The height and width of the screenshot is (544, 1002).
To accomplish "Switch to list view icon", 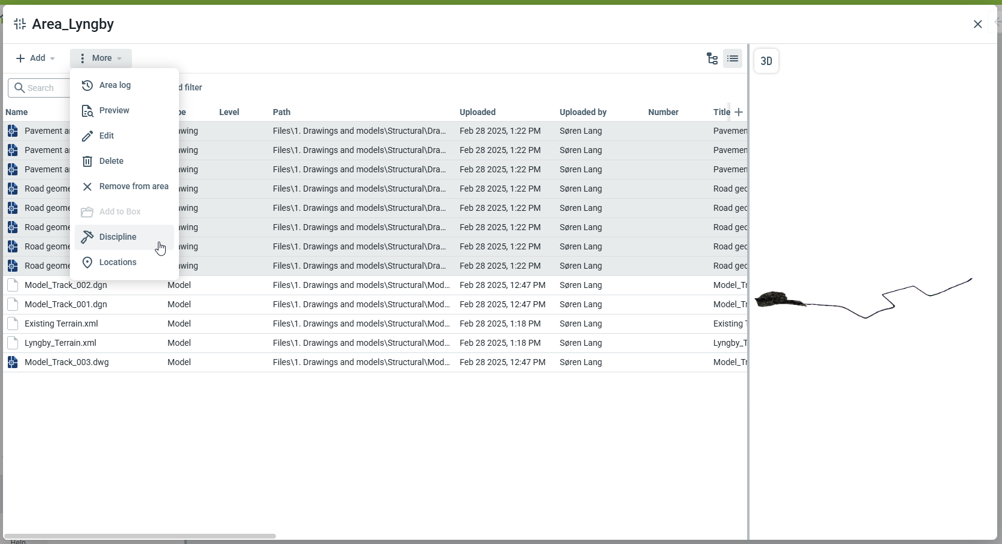I will click(x=733, y=58).
